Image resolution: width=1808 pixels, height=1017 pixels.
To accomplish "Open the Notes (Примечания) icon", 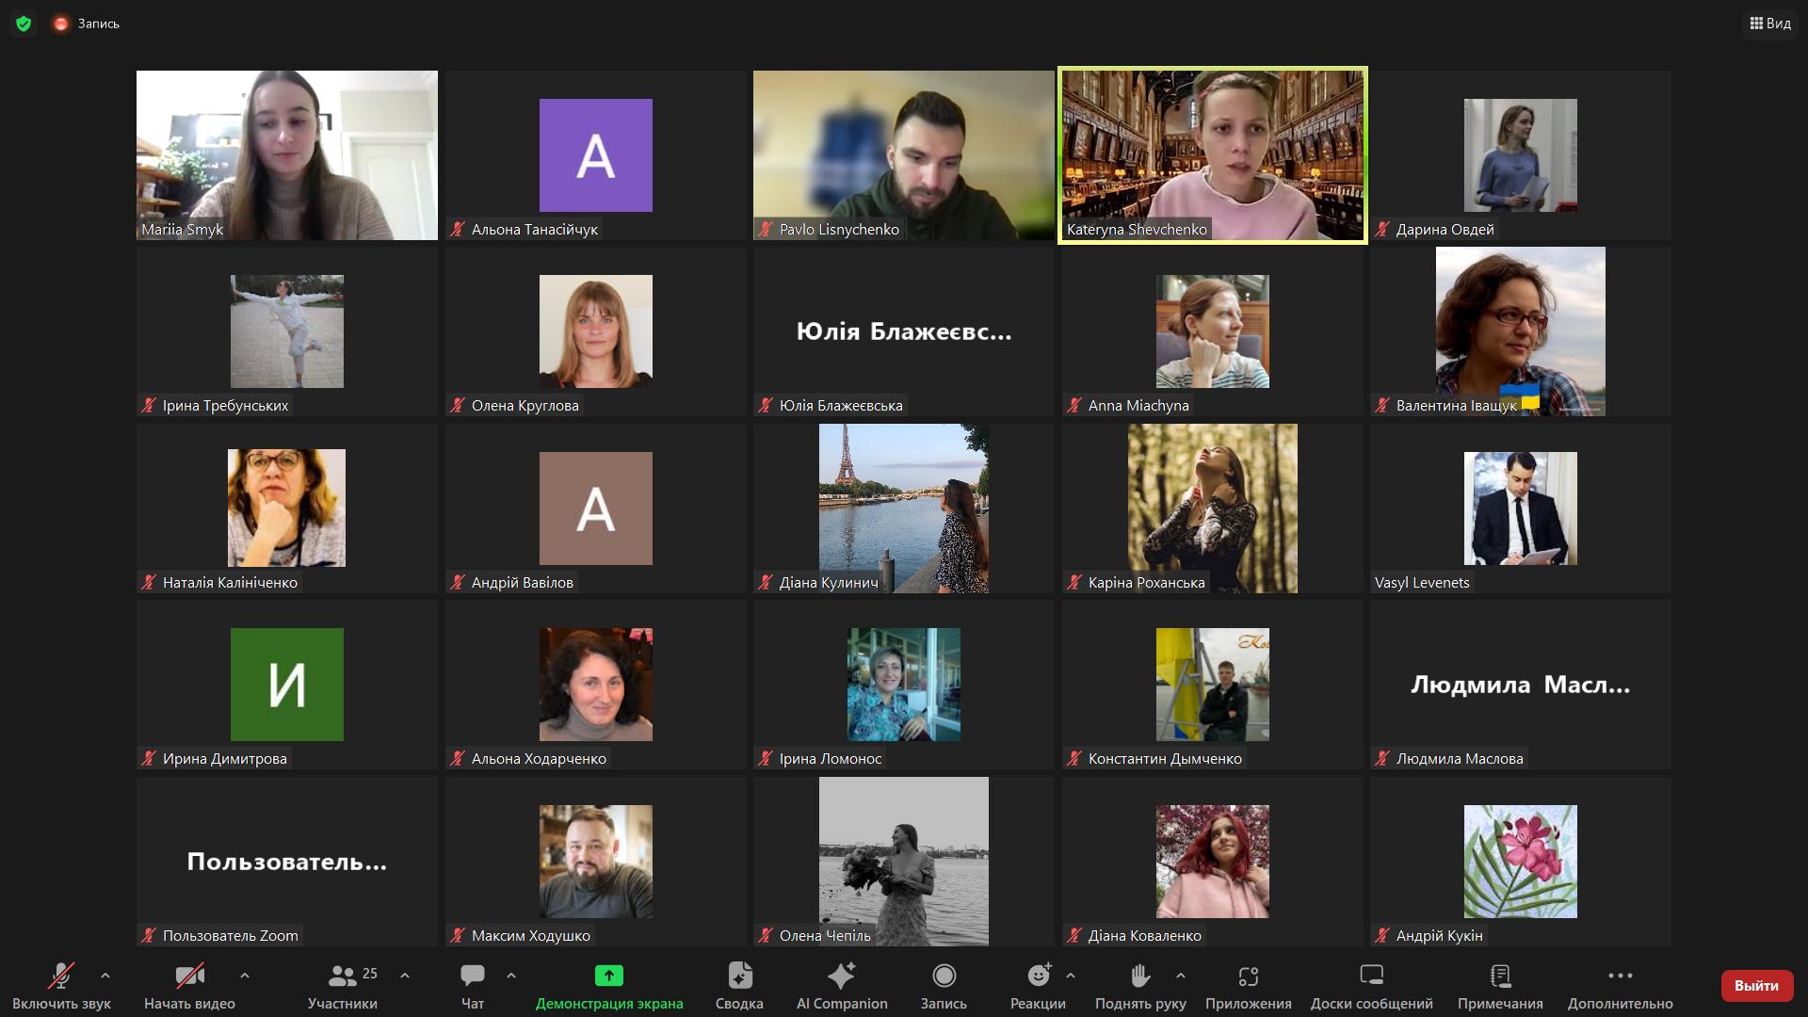I will pyautogui.click(x=1500, y=976).
